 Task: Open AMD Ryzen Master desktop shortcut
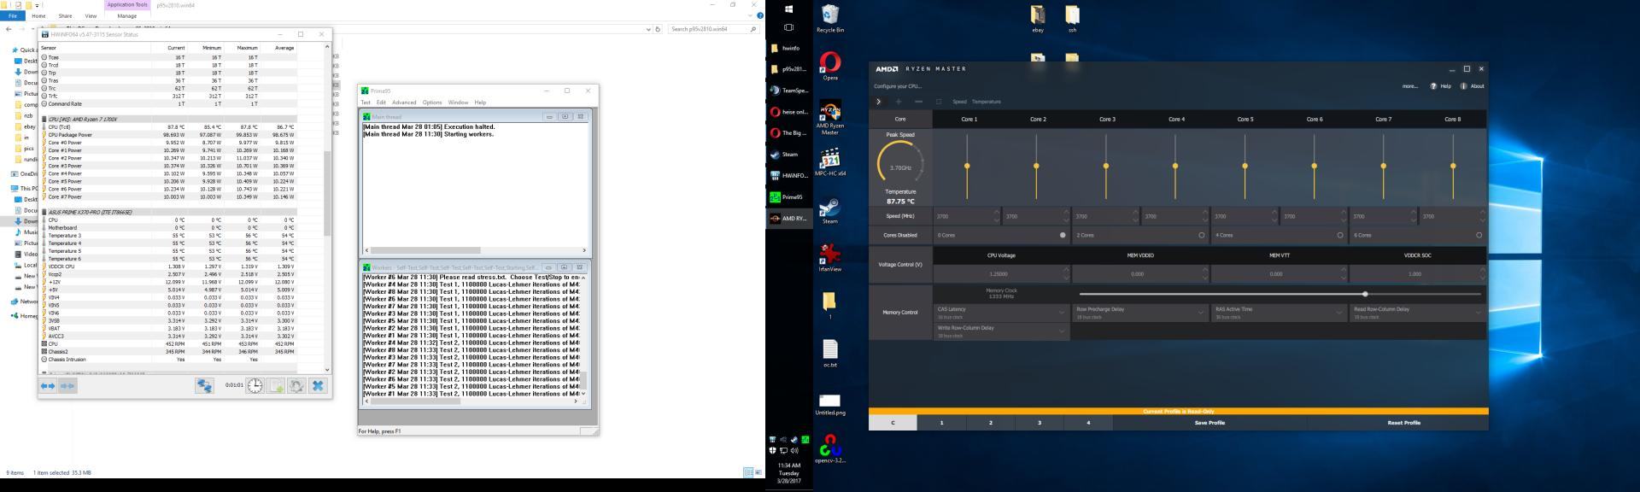(829, 118)
